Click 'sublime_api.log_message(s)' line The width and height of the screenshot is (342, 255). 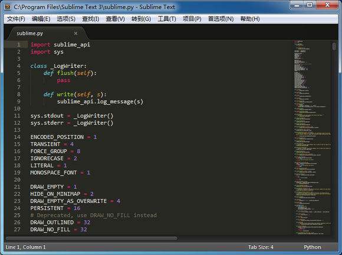(x=100, y=101)
